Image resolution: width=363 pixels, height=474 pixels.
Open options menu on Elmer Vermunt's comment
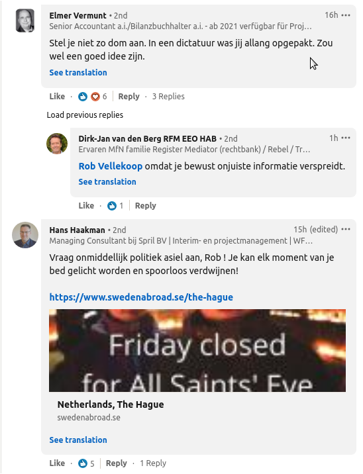(x=346, y=15)
